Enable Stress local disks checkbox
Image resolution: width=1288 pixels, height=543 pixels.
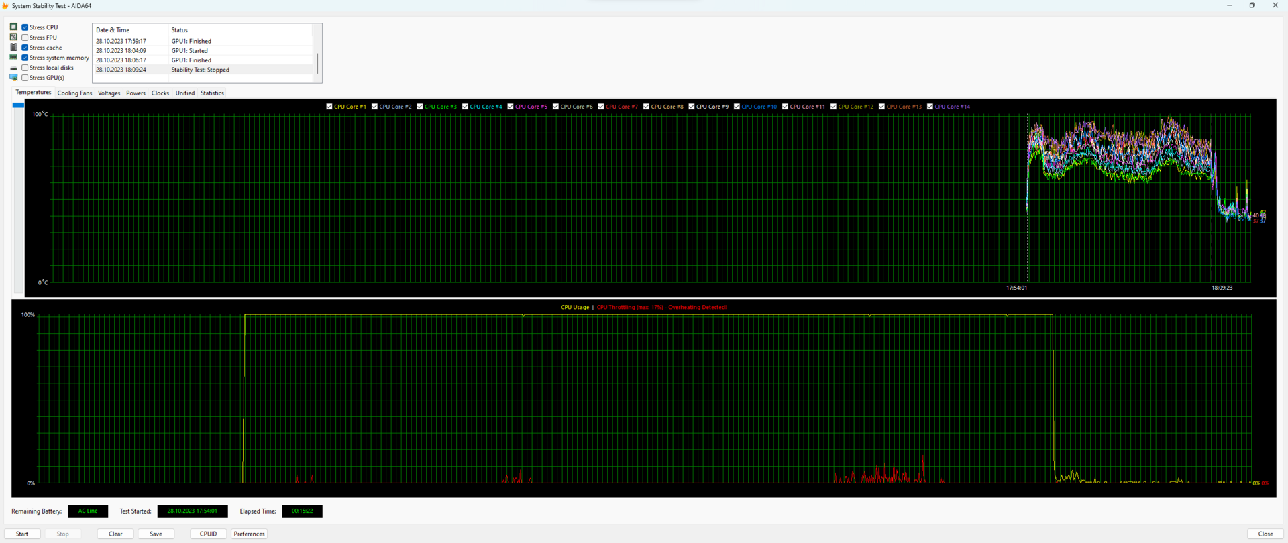[x=25, y=68]
